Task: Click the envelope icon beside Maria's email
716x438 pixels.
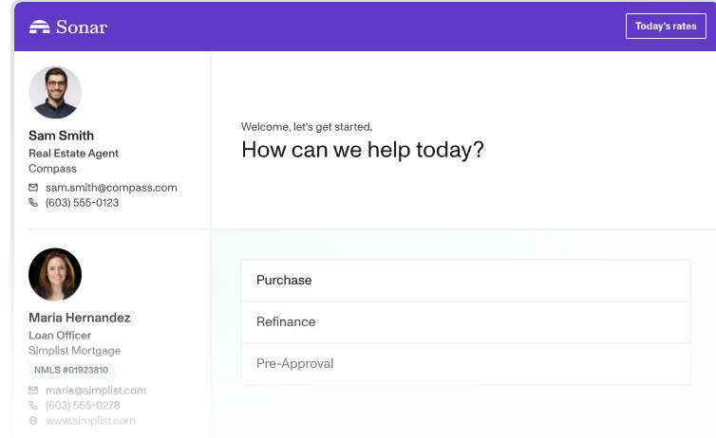Action: pos(34,391)
